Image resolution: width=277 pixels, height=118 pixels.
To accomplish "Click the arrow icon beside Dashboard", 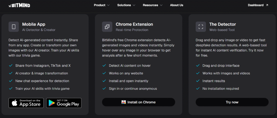I will [x=267, y=5].
